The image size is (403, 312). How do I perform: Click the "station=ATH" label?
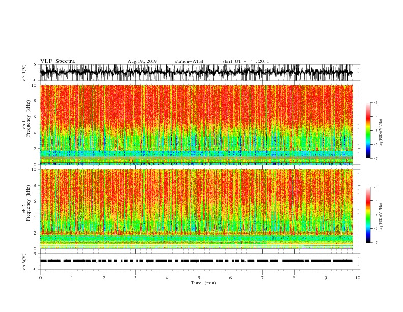pyautogui.click(x=189, y=61)
